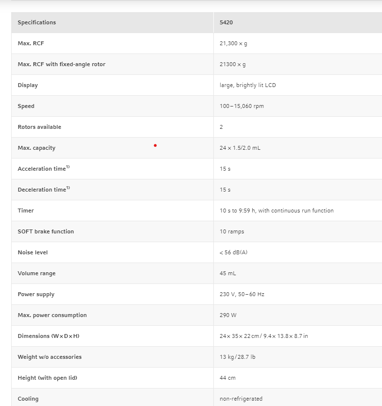Select the Speed value 100–15,060 rpm
The width and height of the screenshot is (382, 406).
pos(242,106)
